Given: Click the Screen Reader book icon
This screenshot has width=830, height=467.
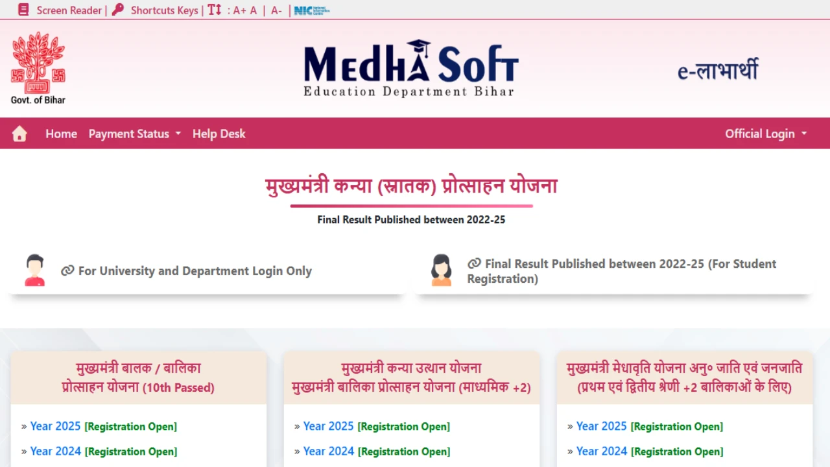Looking at the screenshot, I should coord(24,10).
